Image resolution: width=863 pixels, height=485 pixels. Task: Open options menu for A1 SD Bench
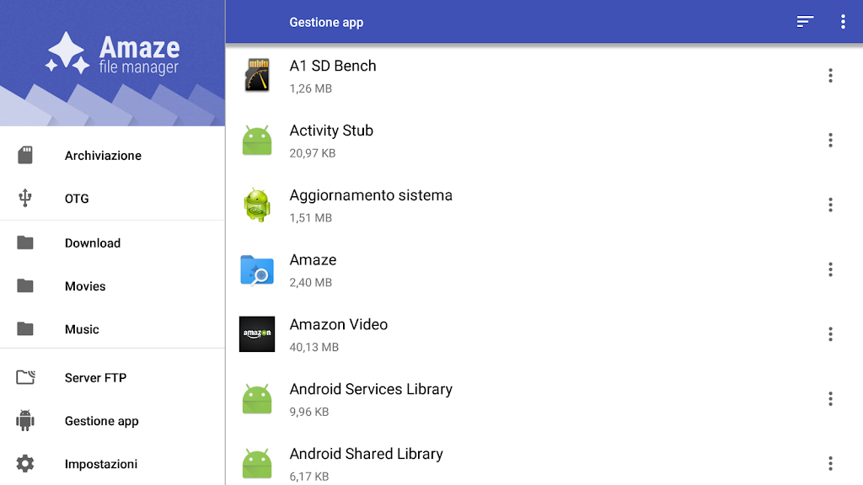(830, 76)
